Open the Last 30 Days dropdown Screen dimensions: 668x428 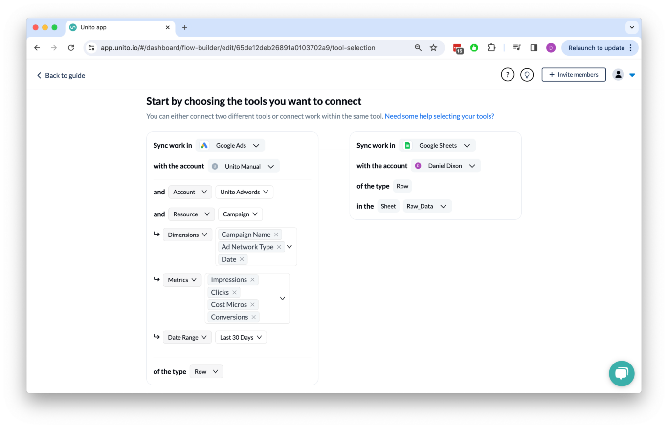pyautogui.click(x=241, y=337)
